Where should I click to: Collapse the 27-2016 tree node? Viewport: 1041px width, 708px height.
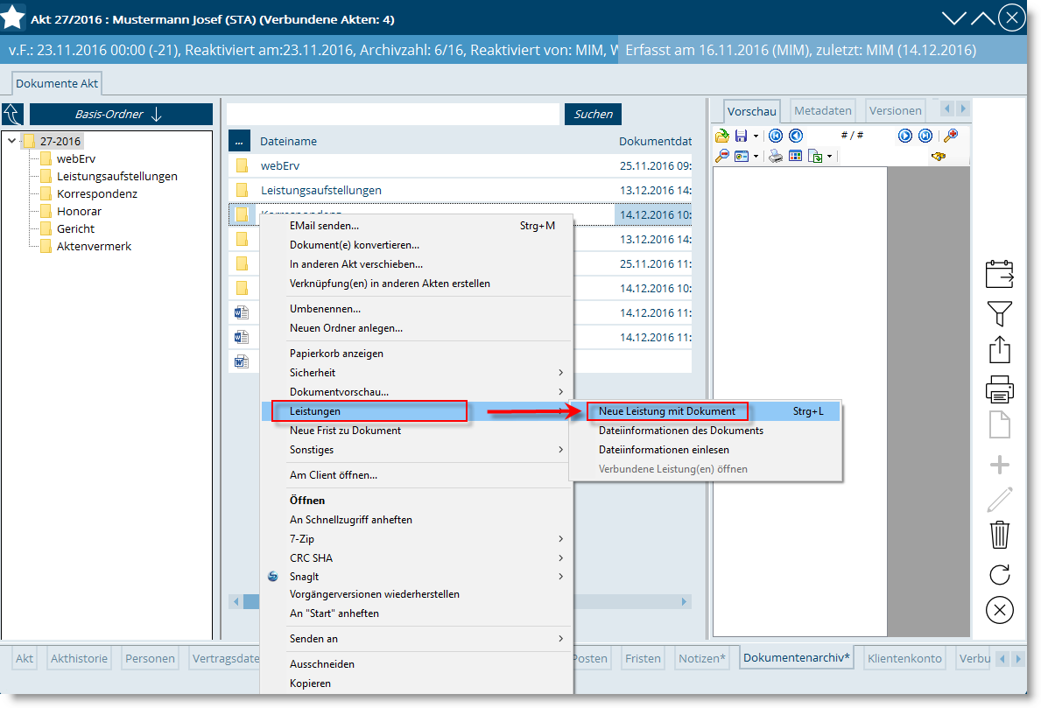pyautogui.click(x=12, y=141)
